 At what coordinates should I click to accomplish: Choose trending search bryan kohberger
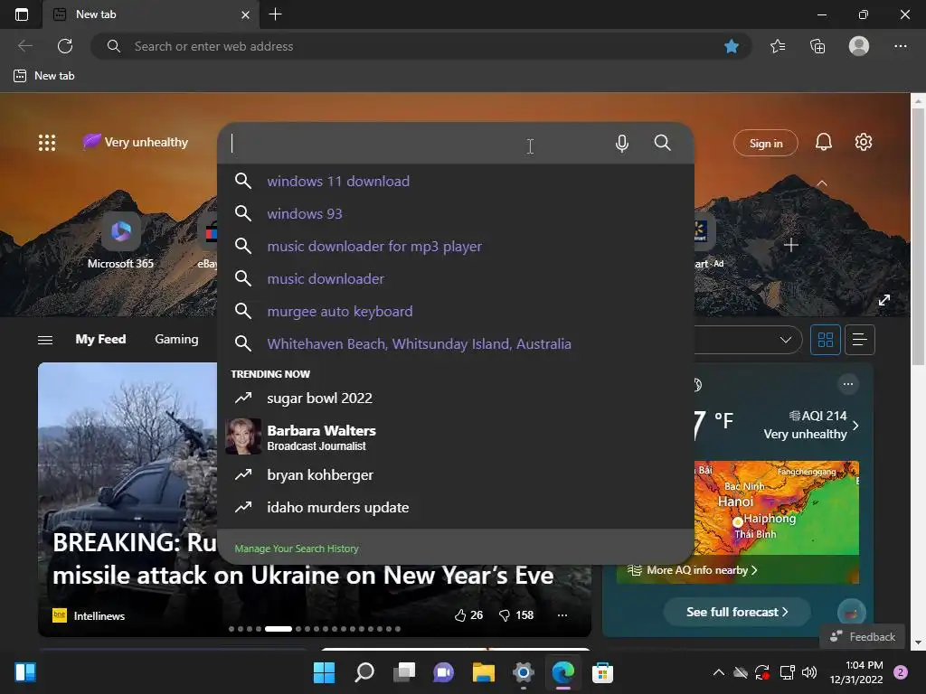click(456, 475)
